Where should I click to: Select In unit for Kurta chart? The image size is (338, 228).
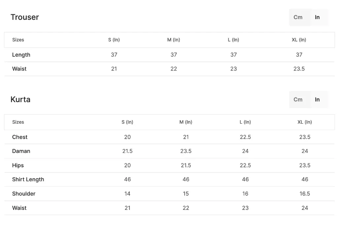coord(317,100)
